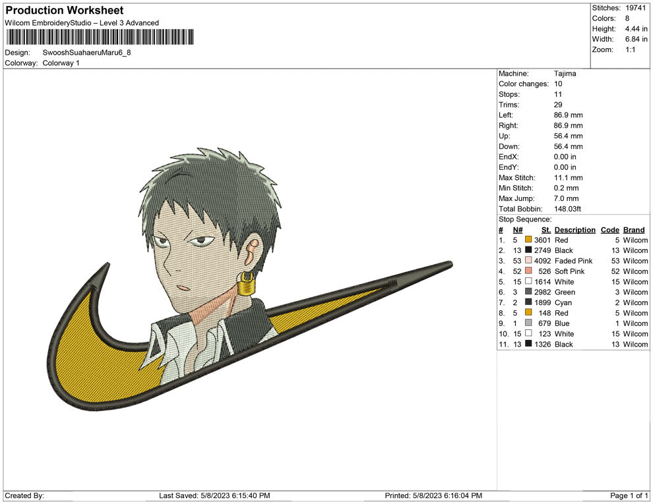
Task: Click the embroidery design preview image
Action: [x=249, y=279]
